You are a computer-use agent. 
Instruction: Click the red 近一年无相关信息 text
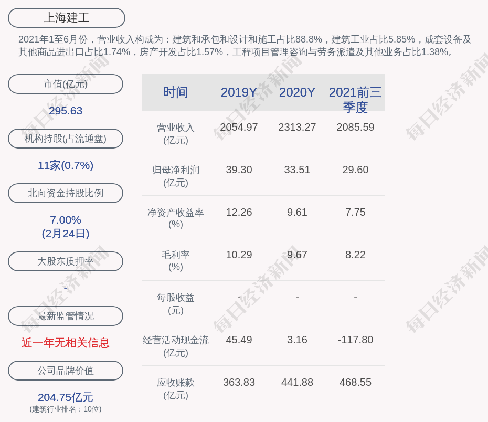(66, 343)
